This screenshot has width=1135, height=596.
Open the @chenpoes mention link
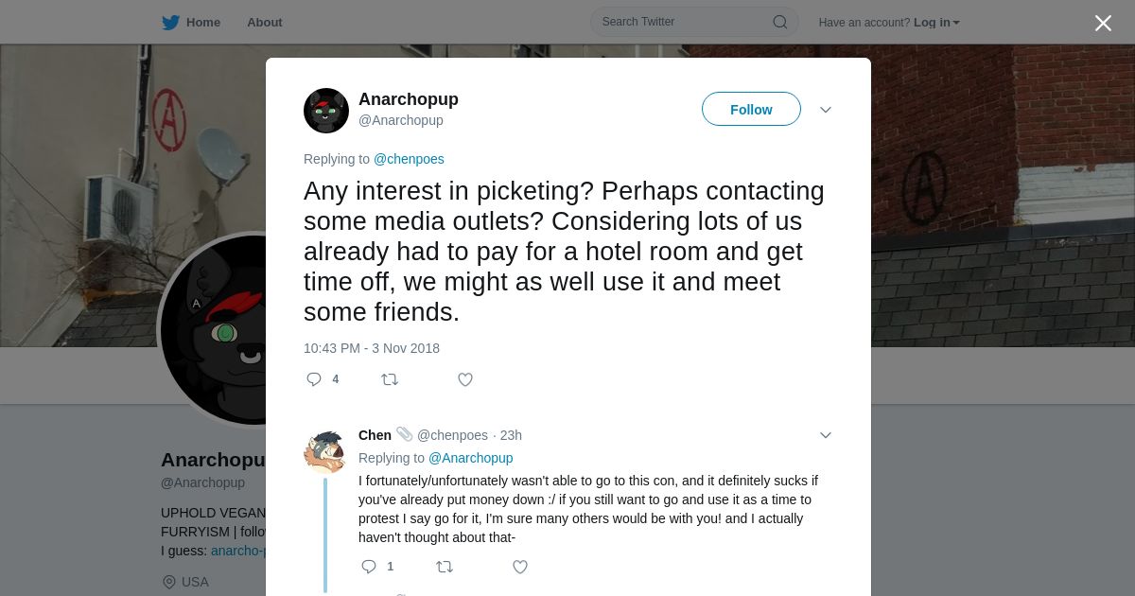point(409,159)
